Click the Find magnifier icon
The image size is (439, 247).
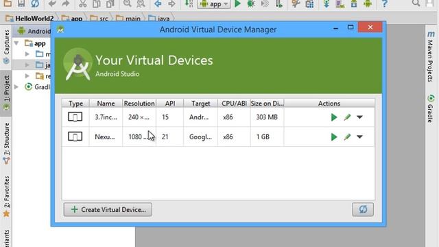click(x=127, y=3)
